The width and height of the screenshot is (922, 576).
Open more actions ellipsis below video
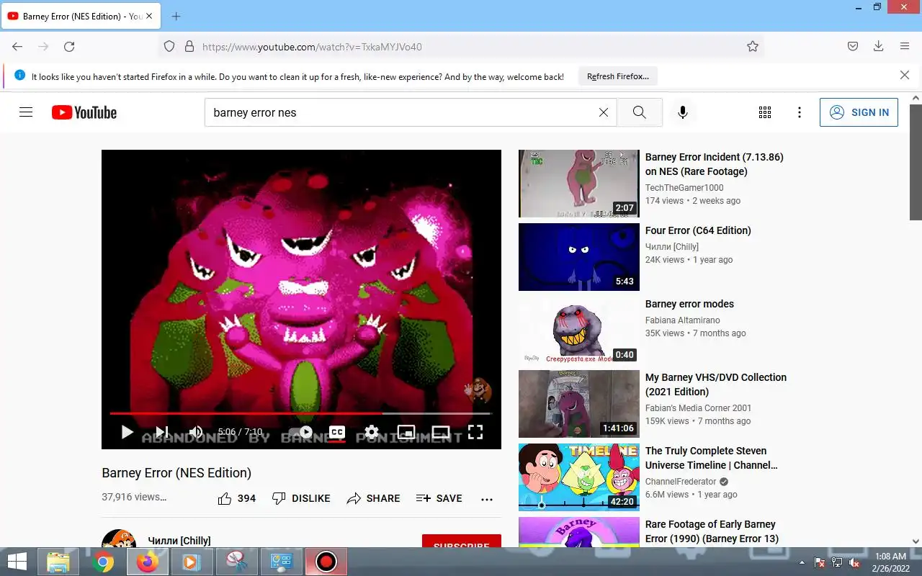pyautogui.click(x=487, y=499)
